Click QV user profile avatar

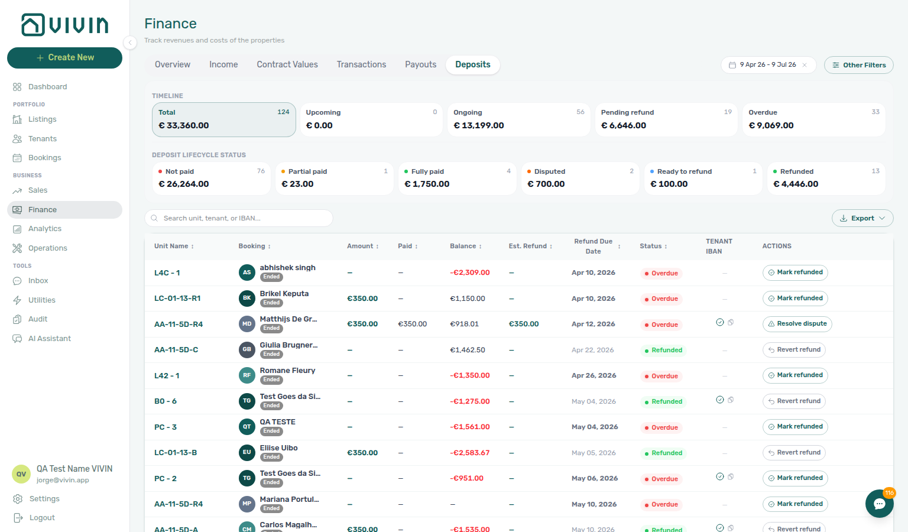(x=21, y=474)
